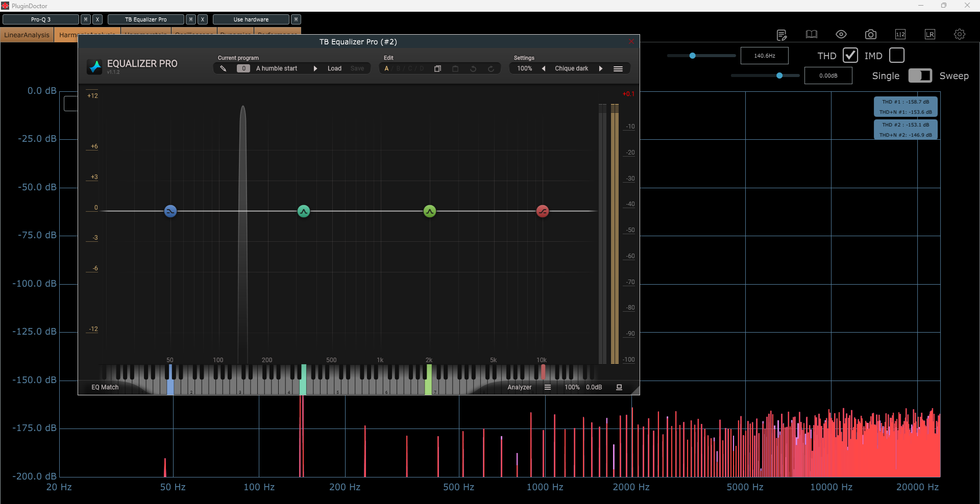Viewport: 980px width, 504px height.
Task: Remove Pro-Q 3 with its X button
Action: click(x=97, y=19)
